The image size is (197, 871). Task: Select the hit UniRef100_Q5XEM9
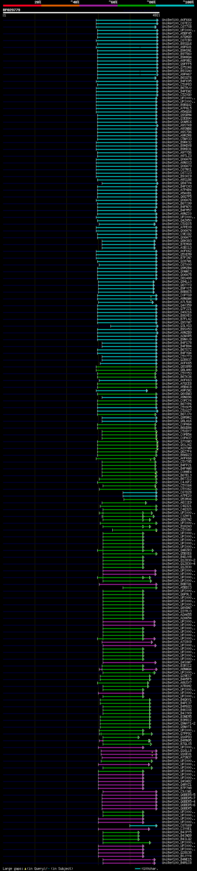click(x=177, y=254)
